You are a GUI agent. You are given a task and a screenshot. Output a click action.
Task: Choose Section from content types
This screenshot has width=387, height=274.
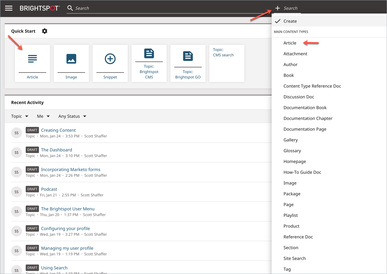[x=291, y=248]
